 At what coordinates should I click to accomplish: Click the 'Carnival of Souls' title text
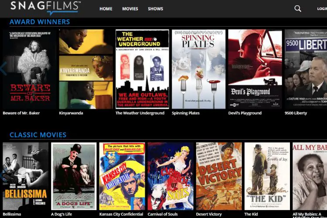[163, 214]
